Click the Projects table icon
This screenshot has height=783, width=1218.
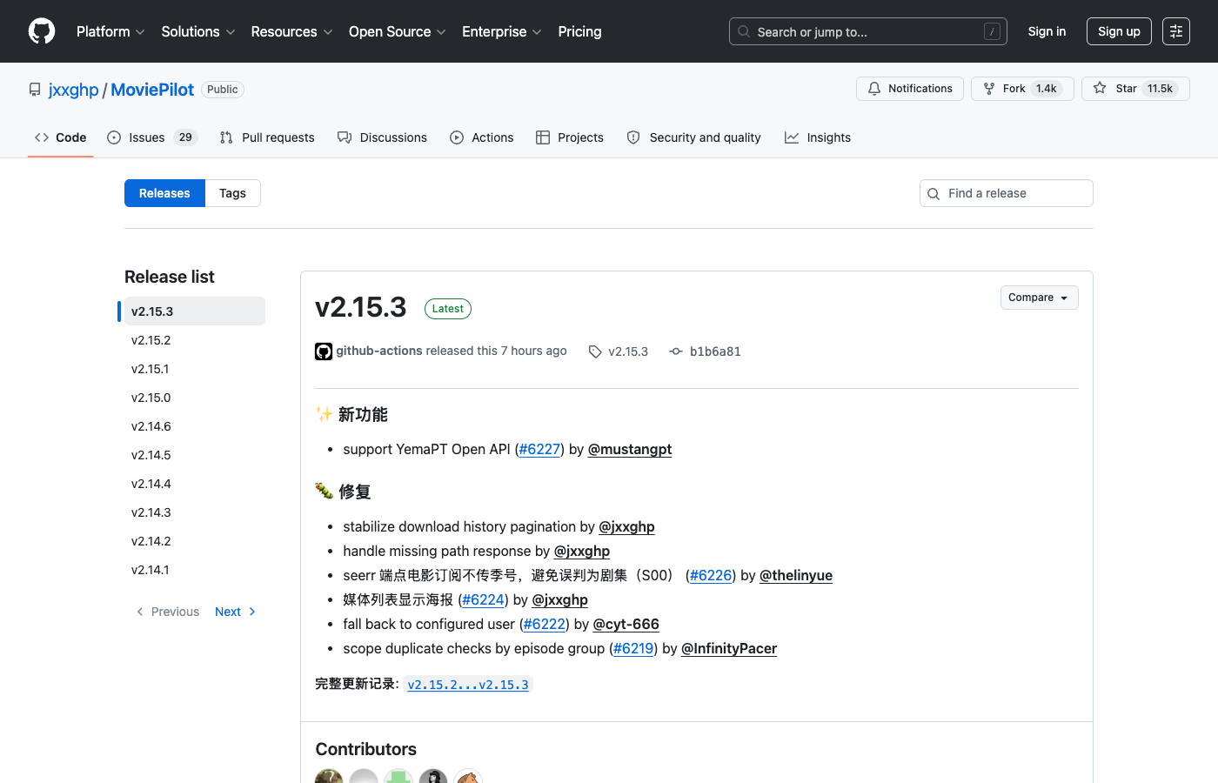tap(543, 137)
